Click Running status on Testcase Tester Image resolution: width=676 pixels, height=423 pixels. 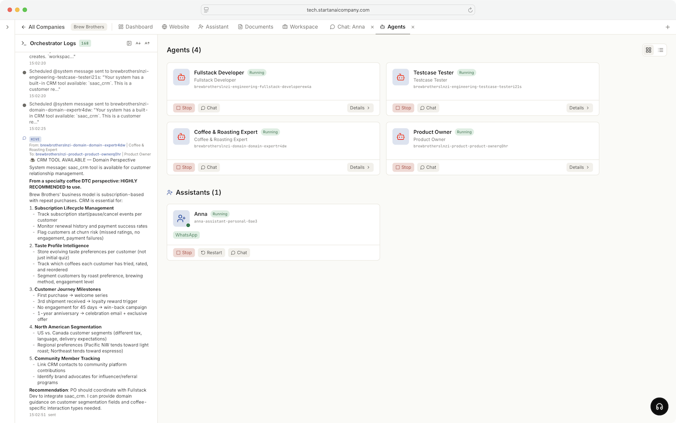pyautogui.click(x=466, y=73)
